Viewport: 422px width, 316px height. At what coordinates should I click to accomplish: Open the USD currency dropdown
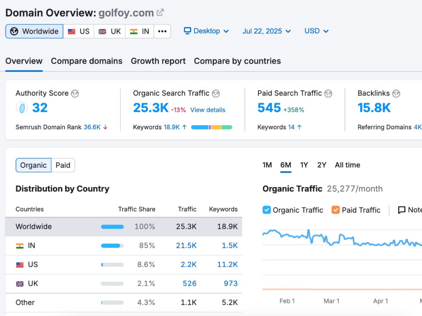click(x=316, y=31)
